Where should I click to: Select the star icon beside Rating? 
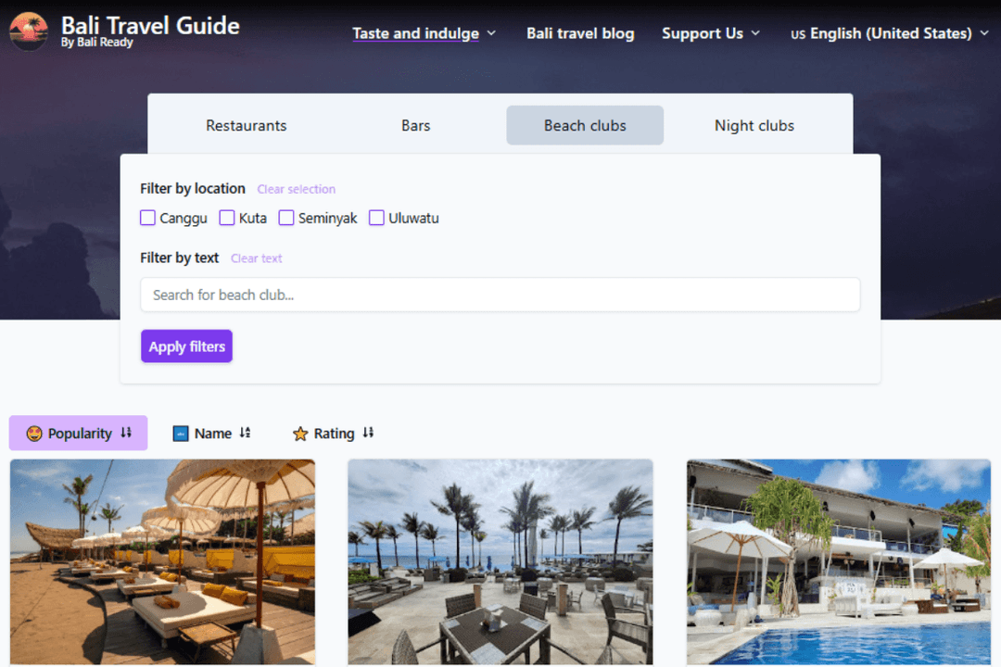[300, 433]
